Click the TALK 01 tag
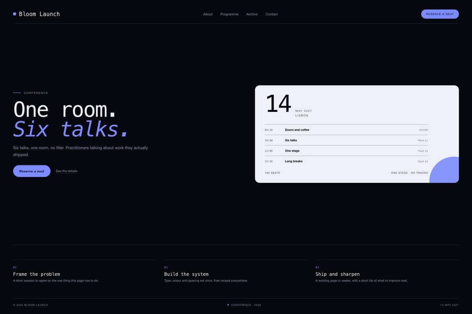This screenshot has height=314, width=472. tap(423, 141)
